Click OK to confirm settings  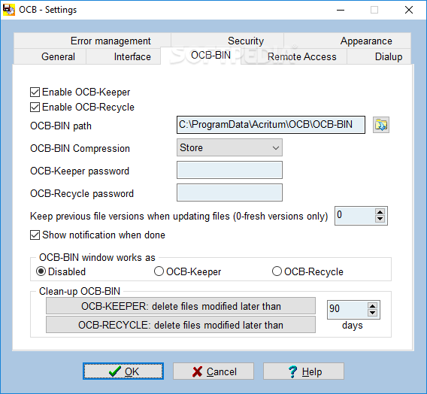123,371
